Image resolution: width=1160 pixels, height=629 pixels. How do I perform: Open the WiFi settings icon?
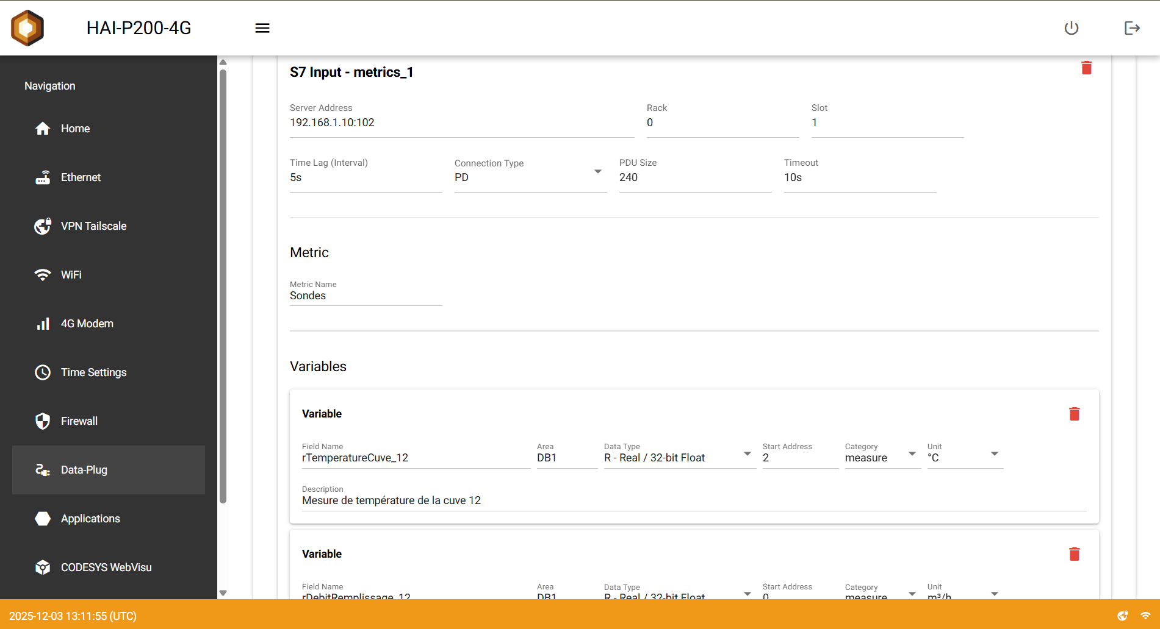(43, 274)
